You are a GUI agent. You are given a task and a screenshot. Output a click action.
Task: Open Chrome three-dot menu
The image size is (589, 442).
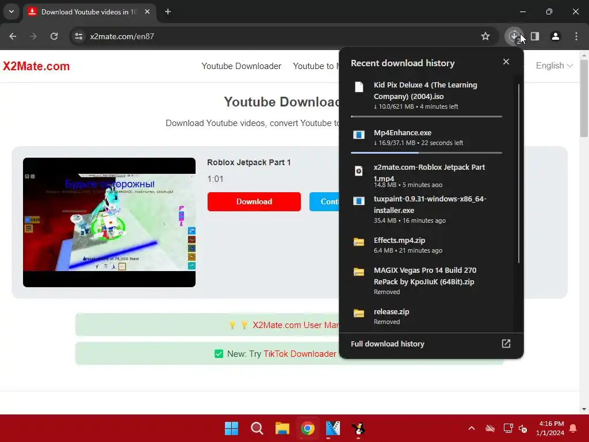pyautogui.click(x=576, y=36)
